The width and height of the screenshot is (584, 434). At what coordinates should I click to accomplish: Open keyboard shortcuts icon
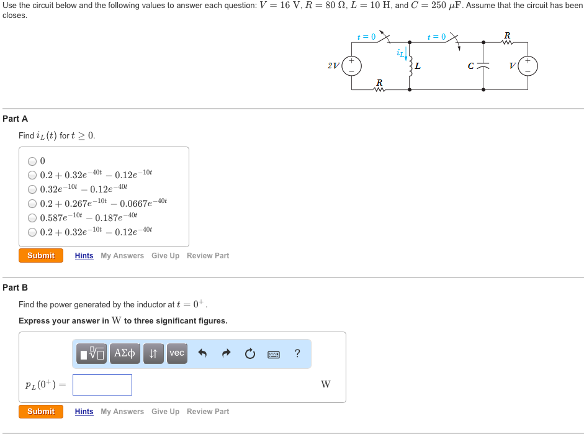click(274, 355)
